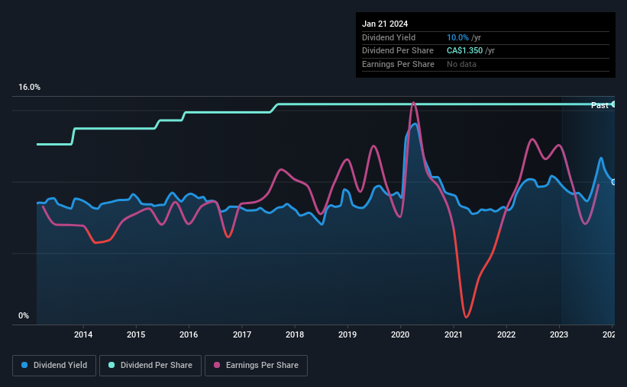
Task: Select the 2017 x-axis label
Action: tap(242, 334)
